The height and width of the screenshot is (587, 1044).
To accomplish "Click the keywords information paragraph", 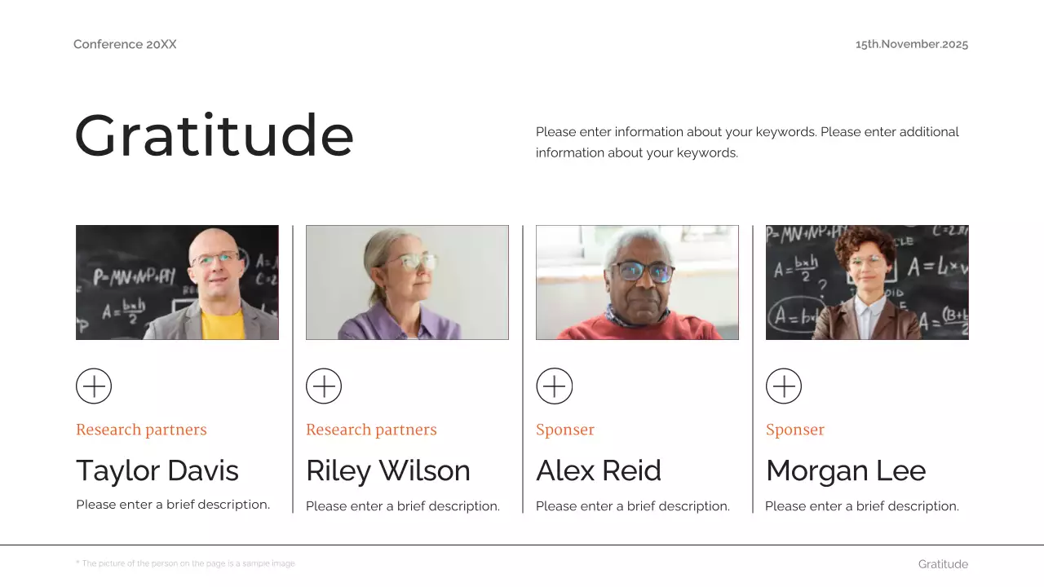I will click(x=747, y=142).
